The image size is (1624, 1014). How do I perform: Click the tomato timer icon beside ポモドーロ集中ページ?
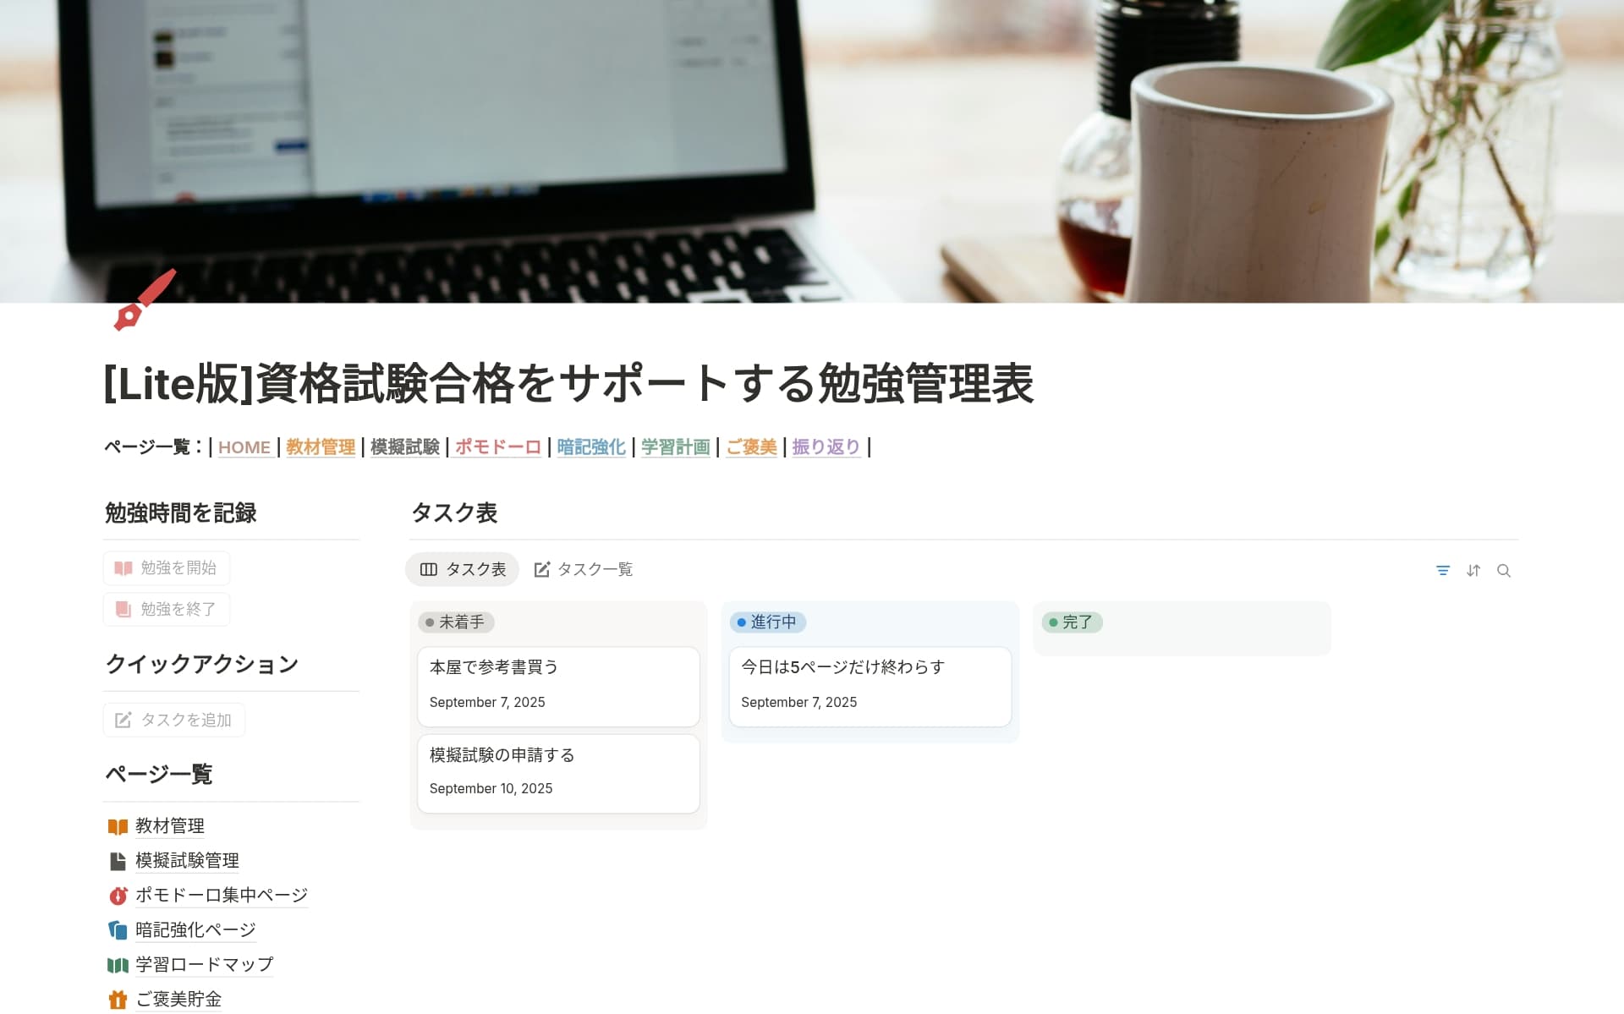click(x=118, y=896)
